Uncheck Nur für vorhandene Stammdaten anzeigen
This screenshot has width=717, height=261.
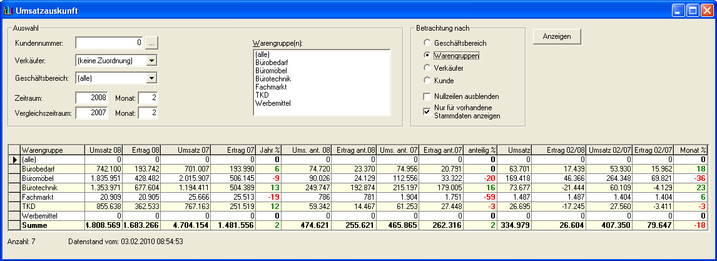(x=427, y=111)
